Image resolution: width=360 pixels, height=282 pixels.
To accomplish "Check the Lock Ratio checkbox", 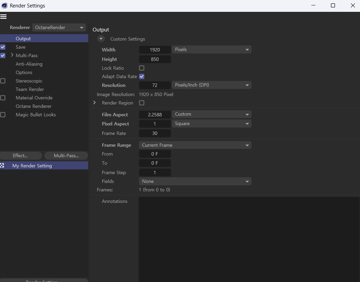I will (142, 68).
